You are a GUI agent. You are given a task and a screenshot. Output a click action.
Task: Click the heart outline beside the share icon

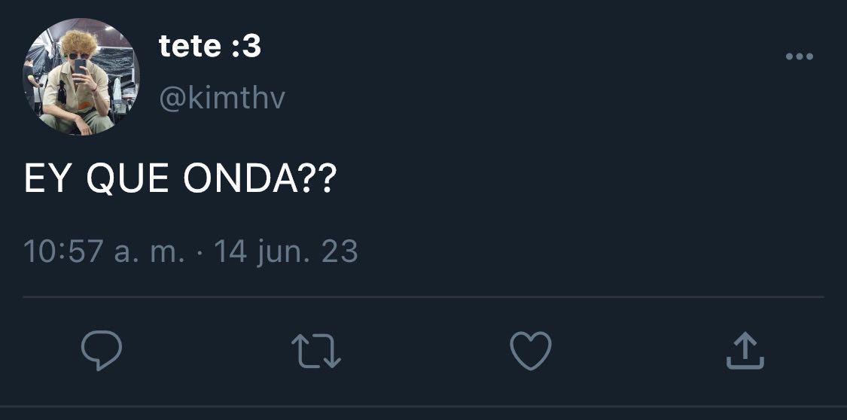pos(531,350)
